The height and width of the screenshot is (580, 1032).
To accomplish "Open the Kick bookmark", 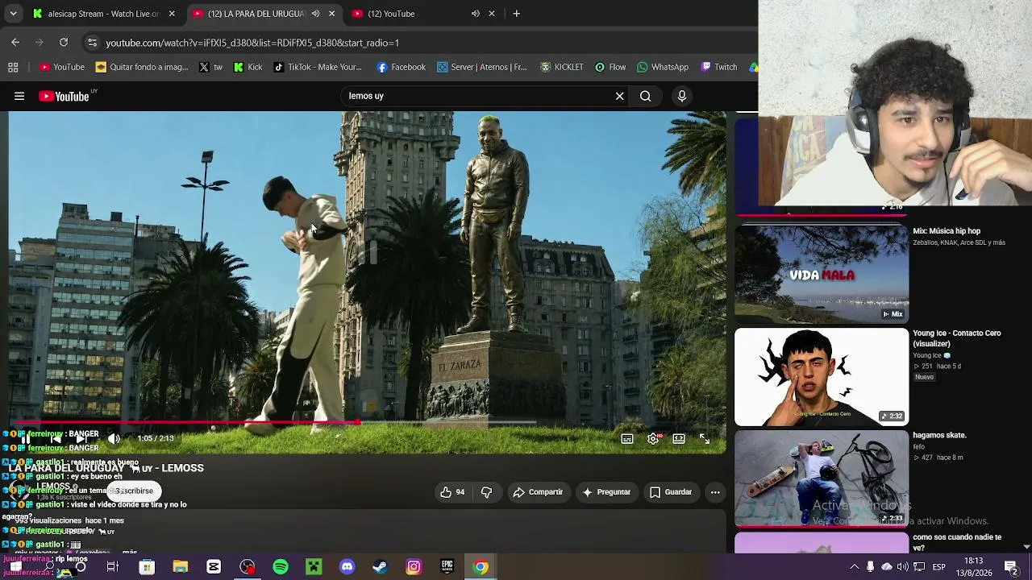I will point(248,68).
